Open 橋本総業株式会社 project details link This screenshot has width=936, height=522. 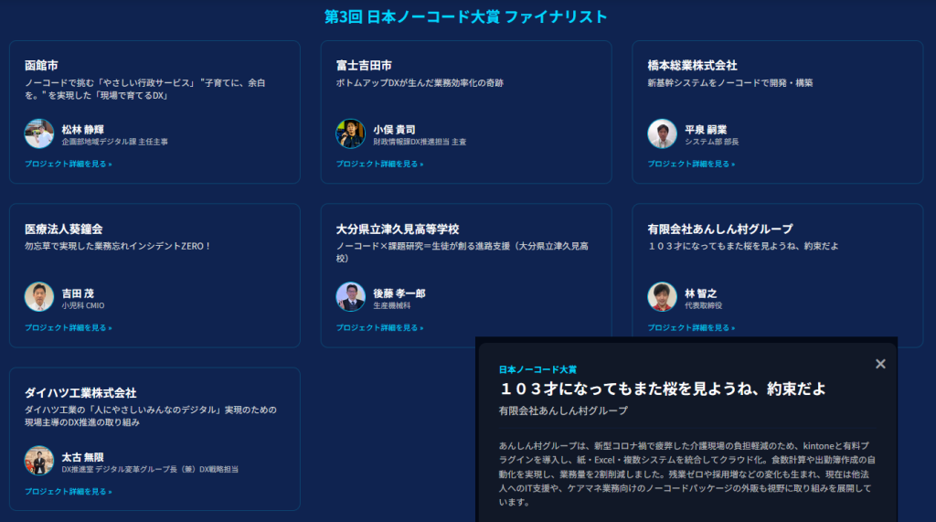(x=691, y=164)
